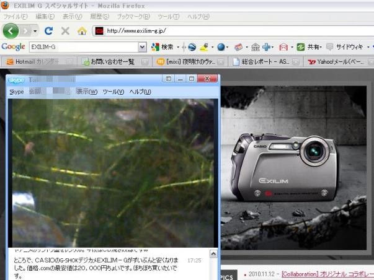Open the Skype menu in the Skype window
The image size is (374, 280).
17,92
